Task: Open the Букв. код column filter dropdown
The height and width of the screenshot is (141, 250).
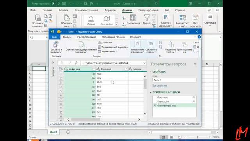Action: pyautogui.click(x=126, y=69)
